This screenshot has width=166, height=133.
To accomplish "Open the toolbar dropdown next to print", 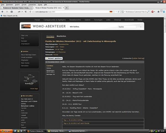I will click(x=22, y=12).
